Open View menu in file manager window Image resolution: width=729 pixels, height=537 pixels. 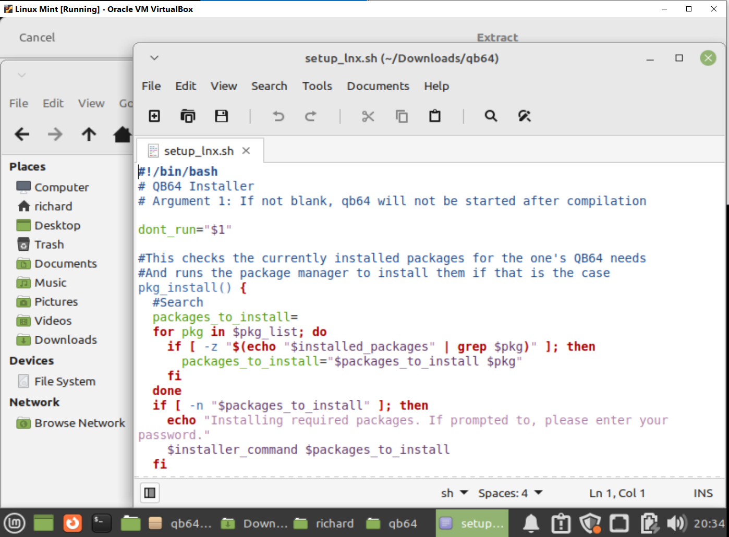coord(91,103)
